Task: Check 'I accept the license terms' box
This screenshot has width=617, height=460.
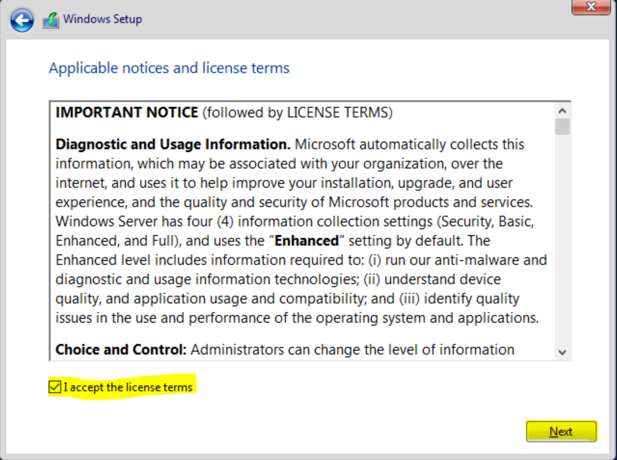Action: (55, 387)
